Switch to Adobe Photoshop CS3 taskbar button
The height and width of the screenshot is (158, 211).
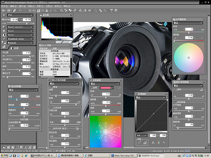tap(124, 156)
